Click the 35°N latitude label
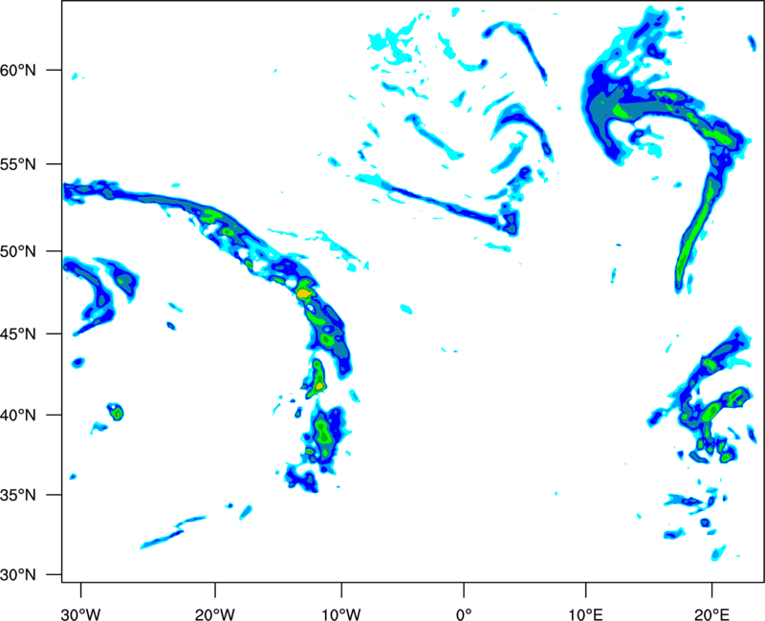The image size is (765, 621). tap(18, 495)
